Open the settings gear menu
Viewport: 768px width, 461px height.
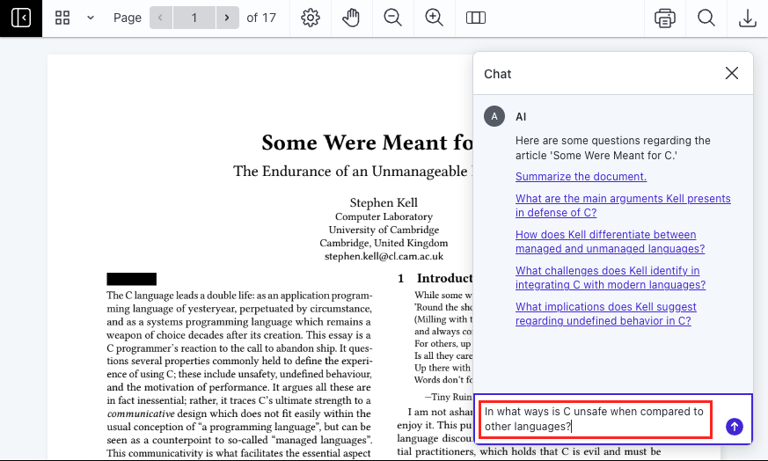click(310, 18)
